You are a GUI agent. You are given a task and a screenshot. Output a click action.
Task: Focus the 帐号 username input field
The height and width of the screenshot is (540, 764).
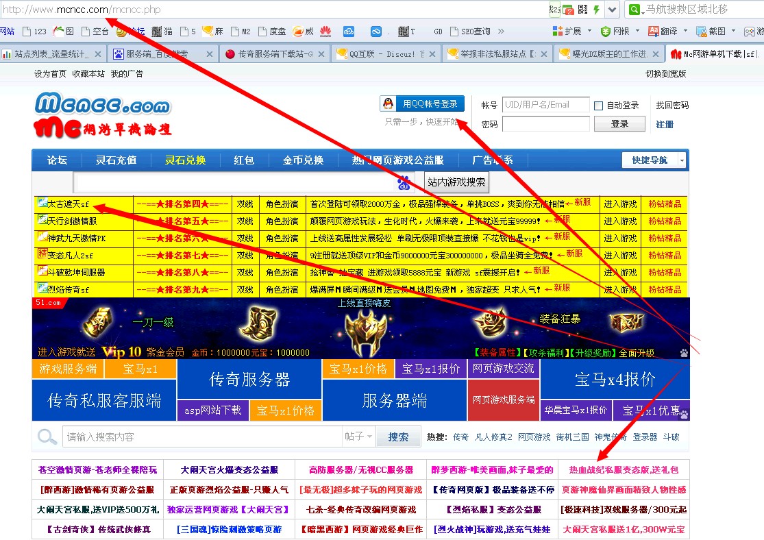545,105
